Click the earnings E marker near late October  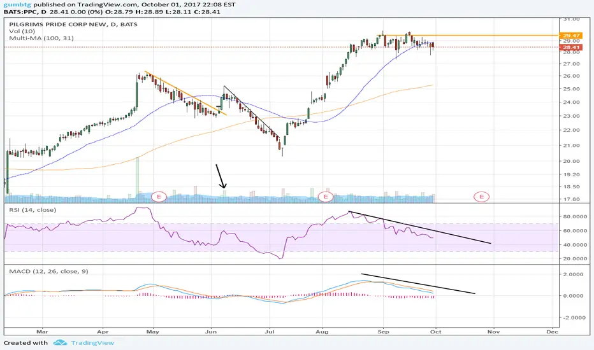(481, 197)
